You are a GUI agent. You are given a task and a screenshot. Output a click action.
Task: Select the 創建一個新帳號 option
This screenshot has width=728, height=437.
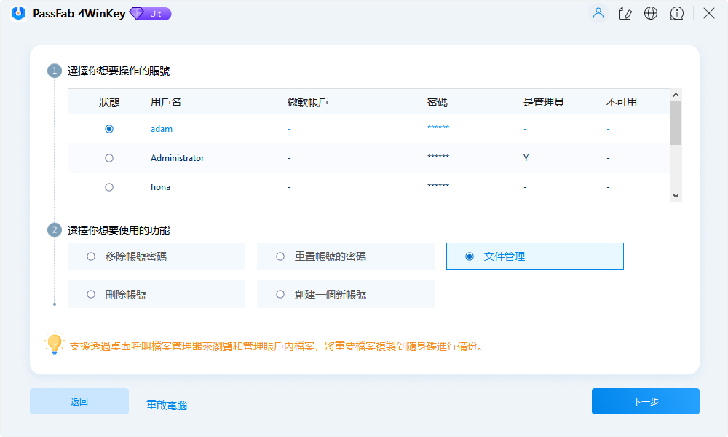coord(280,294)
